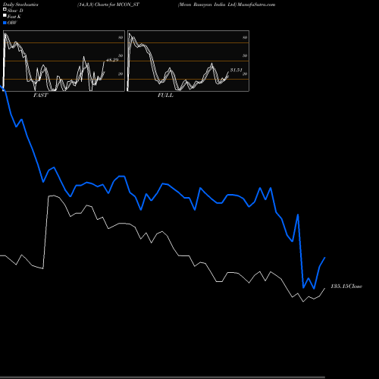Click the FULL stochastic chart thumbnail
379x379 pixels.
(188, 61)
